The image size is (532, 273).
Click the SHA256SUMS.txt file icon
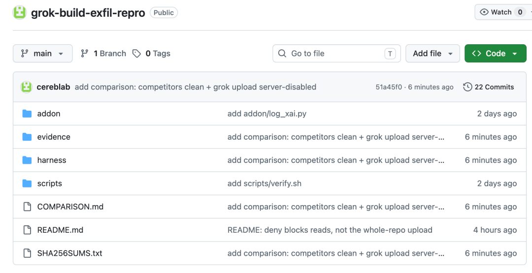pyautogui.click(x=27, y=253)
